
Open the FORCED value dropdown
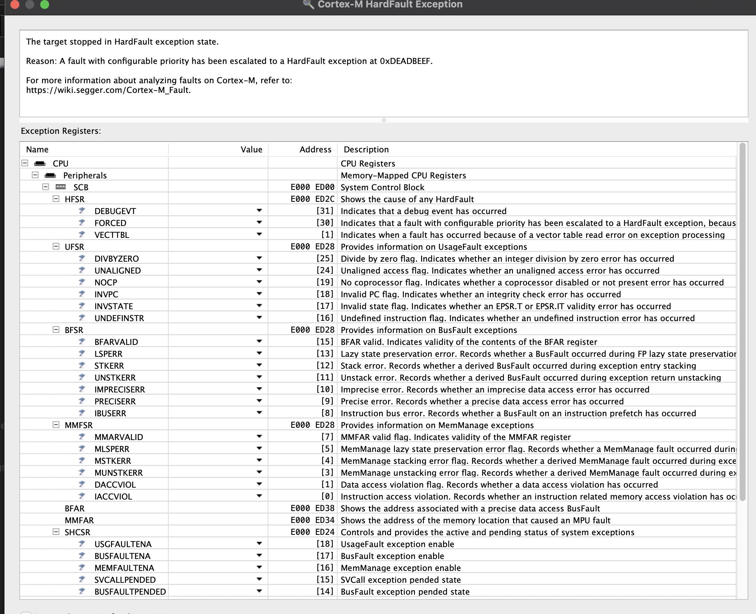coord(259,223)
